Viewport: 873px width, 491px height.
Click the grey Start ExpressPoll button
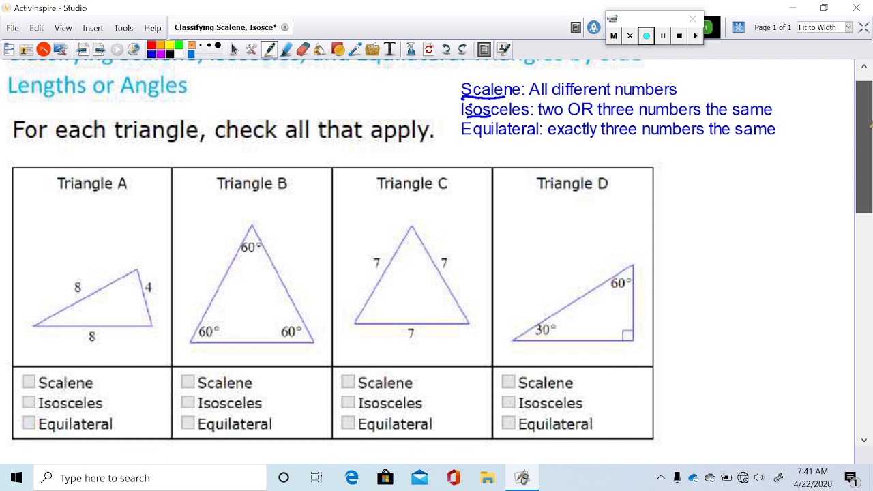pyautogui.click(x=117, y=49)
